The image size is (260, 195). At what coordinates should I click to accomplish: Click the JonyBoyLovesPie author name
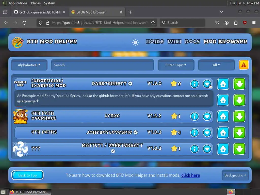coord(109,132)
